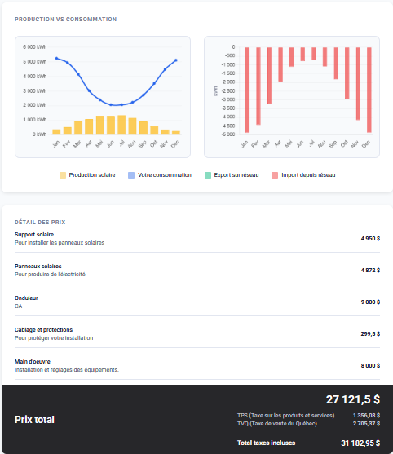
Task: Click the 4 950 $ price value
Action: (x=370, y=239)
